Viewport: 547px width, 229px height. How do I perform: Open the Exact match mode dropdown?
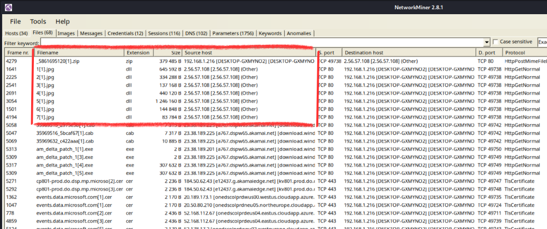tap(542, 42)
